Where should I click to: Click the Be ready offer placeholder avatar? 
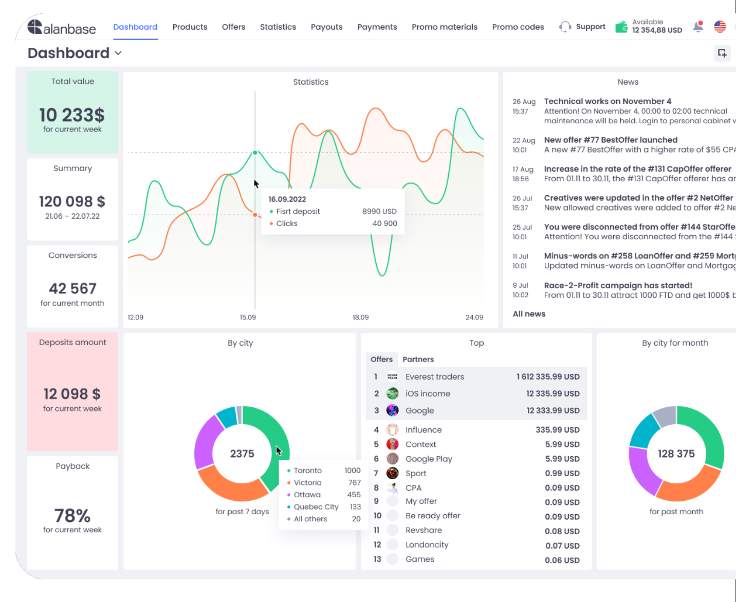(x=392, y=516)
